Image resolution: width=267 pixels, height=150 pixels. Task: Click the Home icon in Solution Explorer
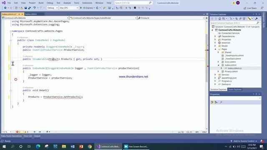coord(220,19)
